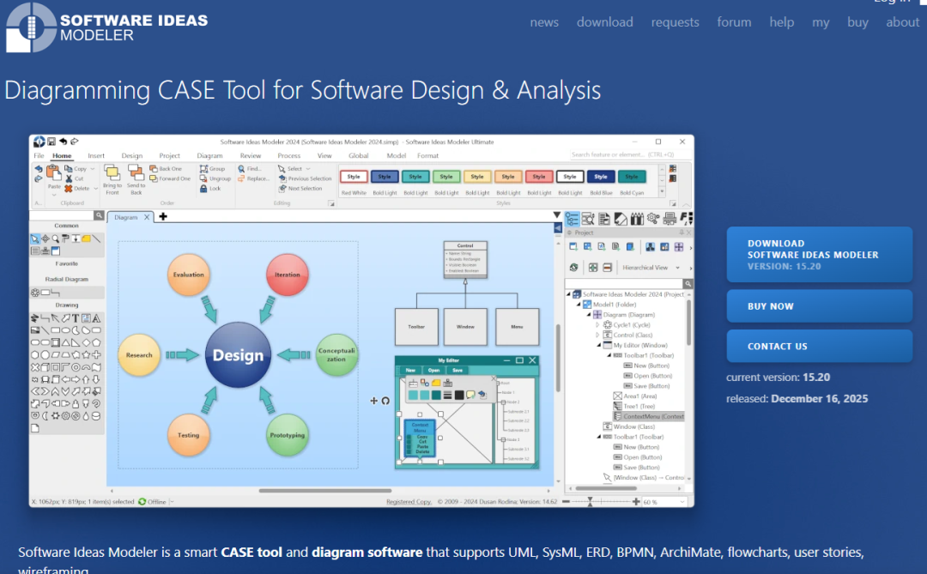Viewport: 927px width, 574px height.
Task: Click the Software Ideas Modeler website logo
Action: point(107,27)
